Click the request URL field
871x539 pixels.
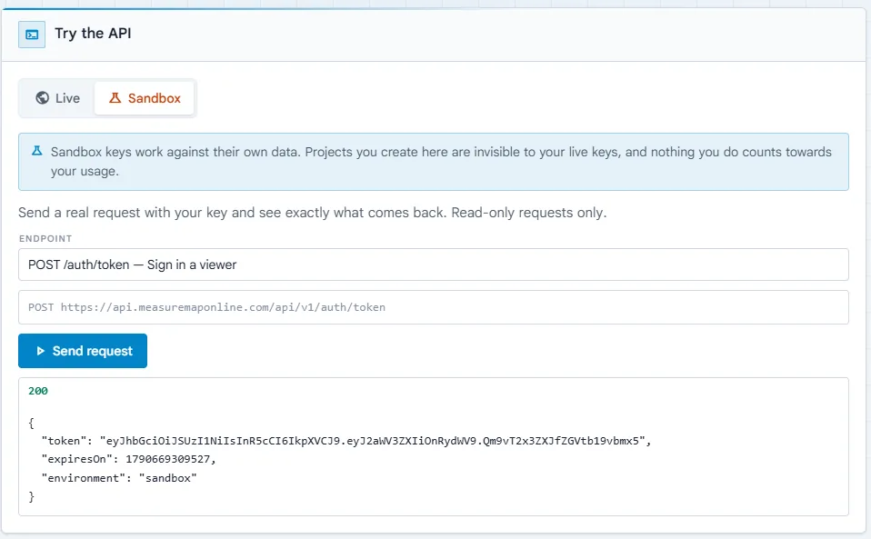pyautogui.click(x=434, y=307)
